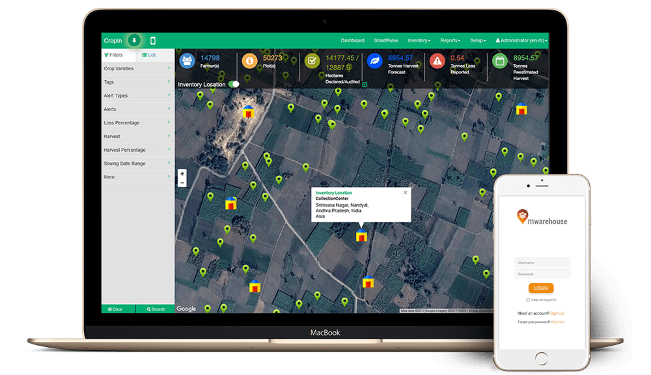Click the olive hectares checkmark icon

tap(312, 61)
